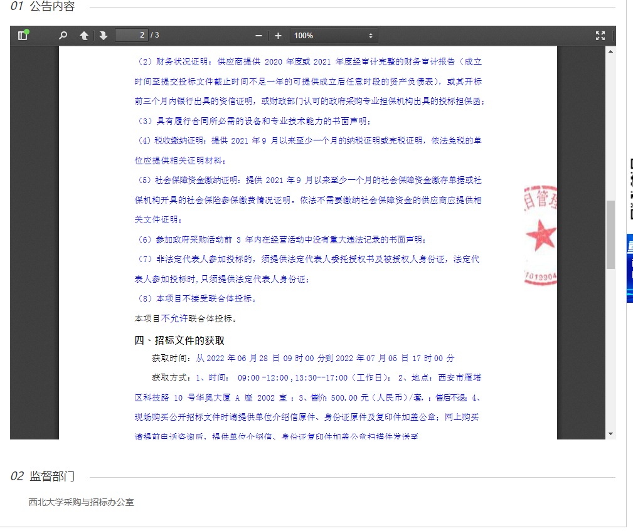
Task: Click the page number field showing 2
Action: [x=132, y=35]
